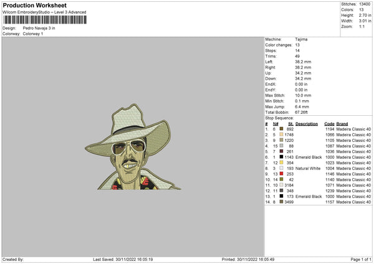Click the Height value '2.70 in'

(x=365, y=15)
